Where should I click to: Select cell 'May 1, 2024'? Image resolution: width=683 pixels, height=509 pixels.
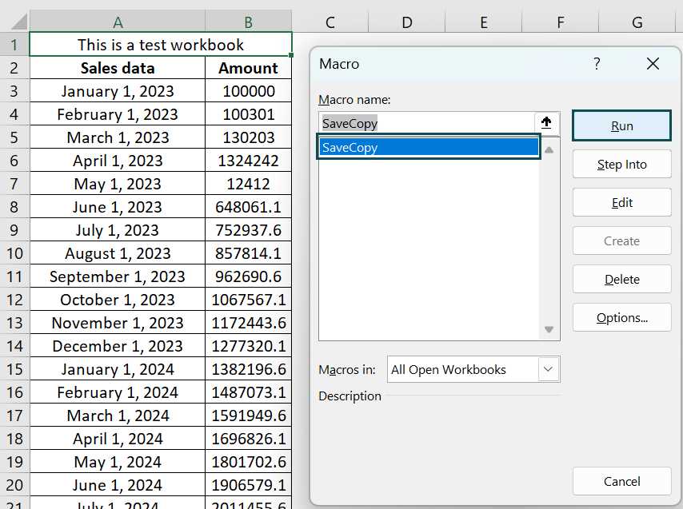point(118,462)
